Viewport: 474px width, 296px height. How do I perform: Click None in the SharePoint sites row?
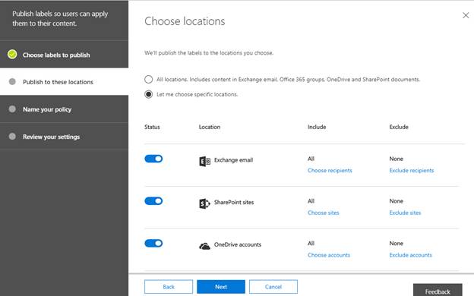[x=396, y=201]
